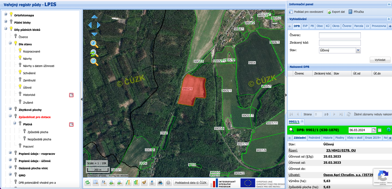Click the zoom out magnifier on map
Screen dimensions: 392x189
pyautogui.click(x=94, y=61)
